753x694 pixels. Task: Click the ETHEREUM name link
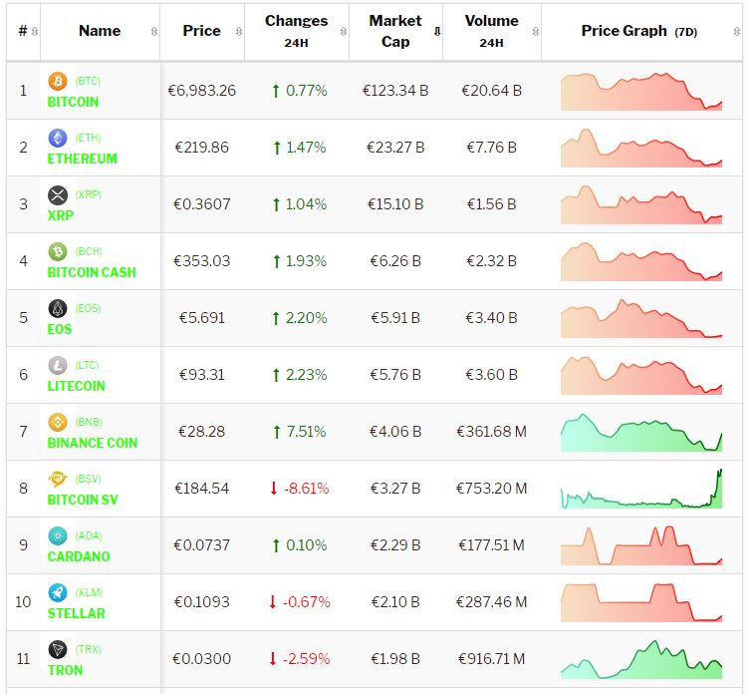pos(82,159)
